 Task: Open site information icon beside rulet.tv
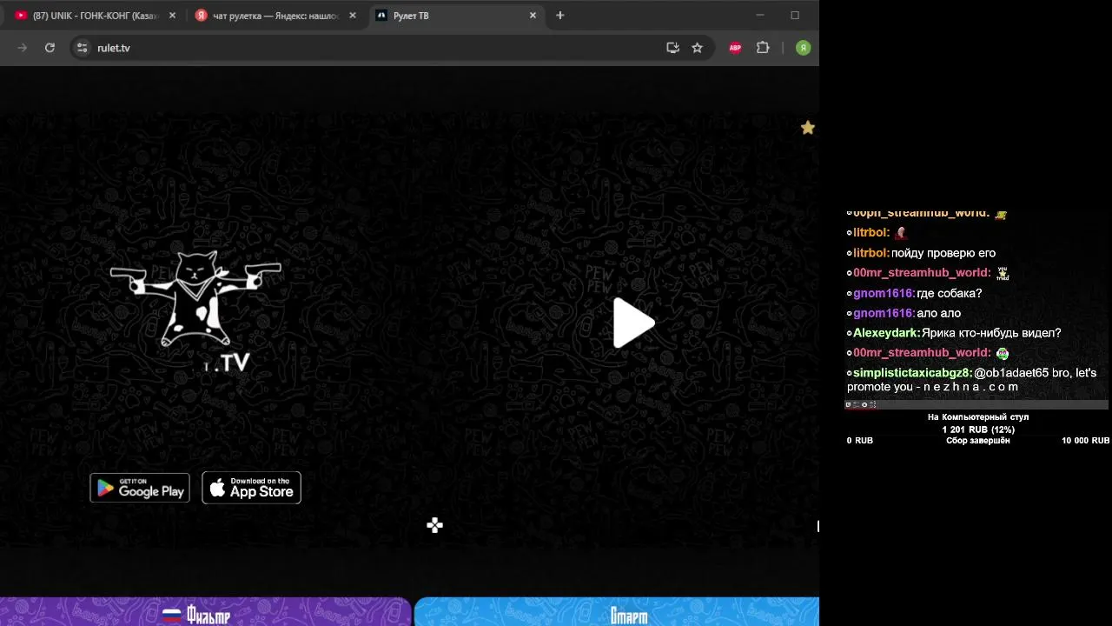[x=82, y=48]
